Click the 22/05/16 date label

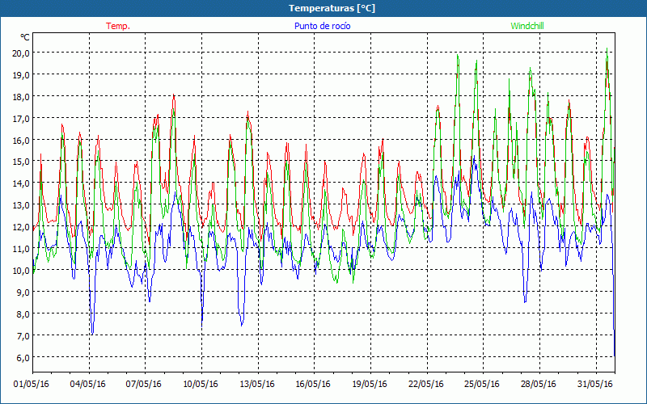[426, 385]
